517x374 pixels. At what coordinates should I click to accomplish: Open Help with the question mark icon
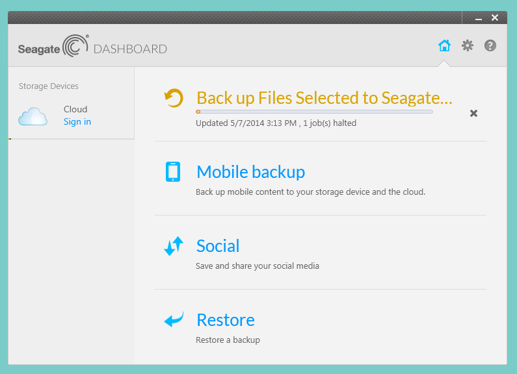click(490, 45)
